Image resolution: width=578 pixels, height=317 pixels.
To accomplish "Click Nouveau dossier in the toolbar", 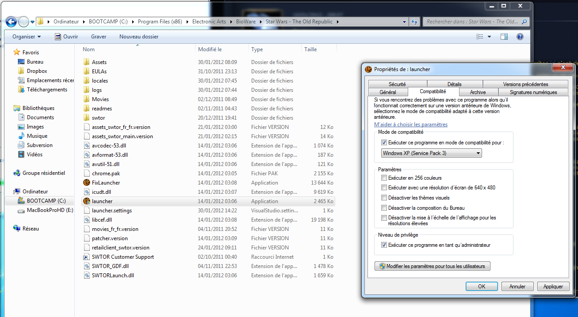I will point(139,37).
